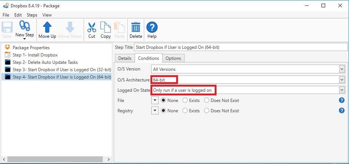
Task: Click the All Versions value in O/S Version
Action: tap(164, 69)
